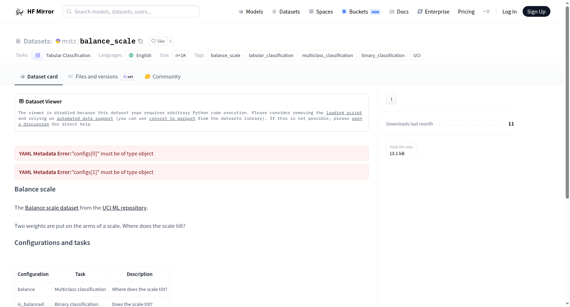570x307 pixels.
Task: Click the Log In link
Action: pos(509,11)
